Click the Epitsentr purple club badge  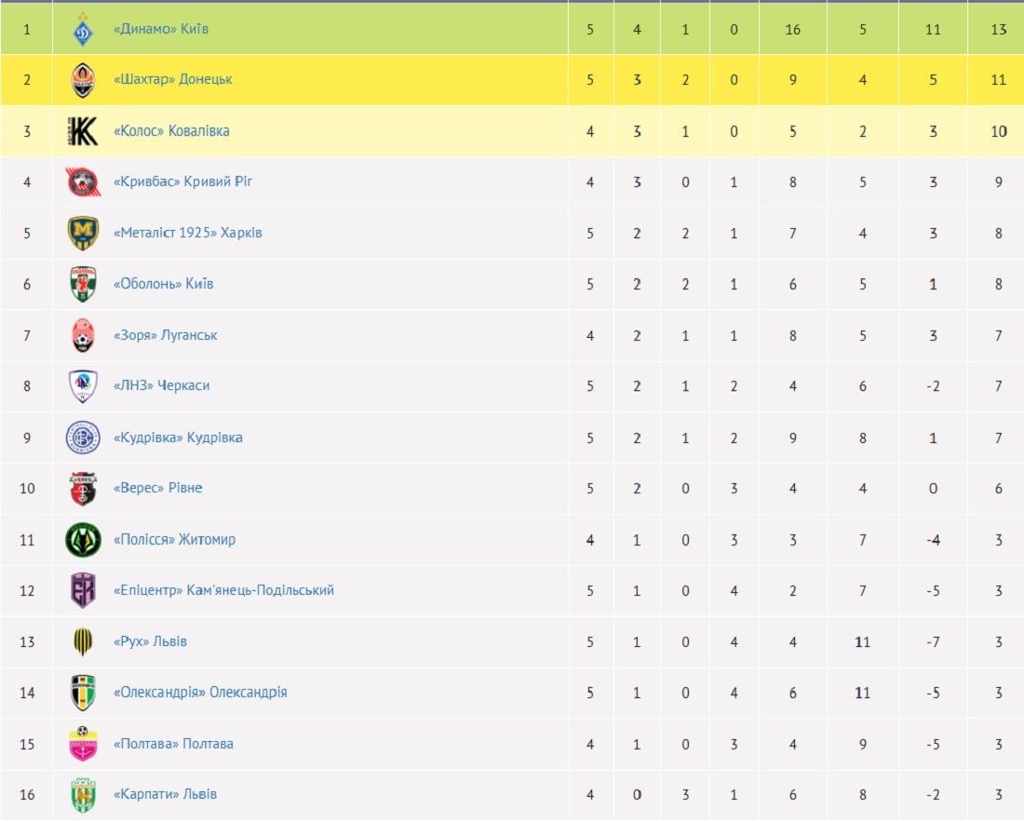click(83, 590)
